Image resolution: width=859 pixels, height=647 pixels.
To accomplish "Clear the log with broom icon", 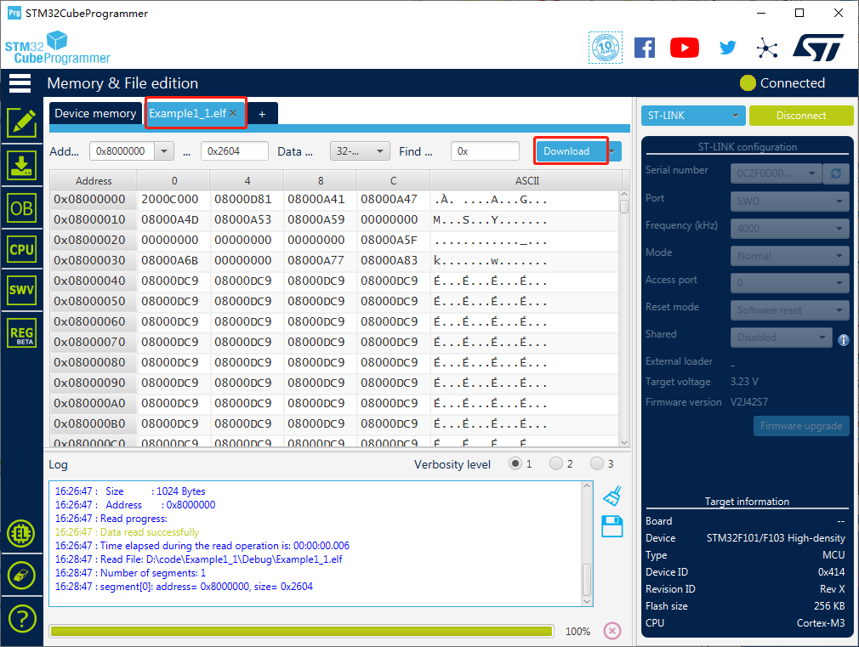I will click(x=612, y=496).
